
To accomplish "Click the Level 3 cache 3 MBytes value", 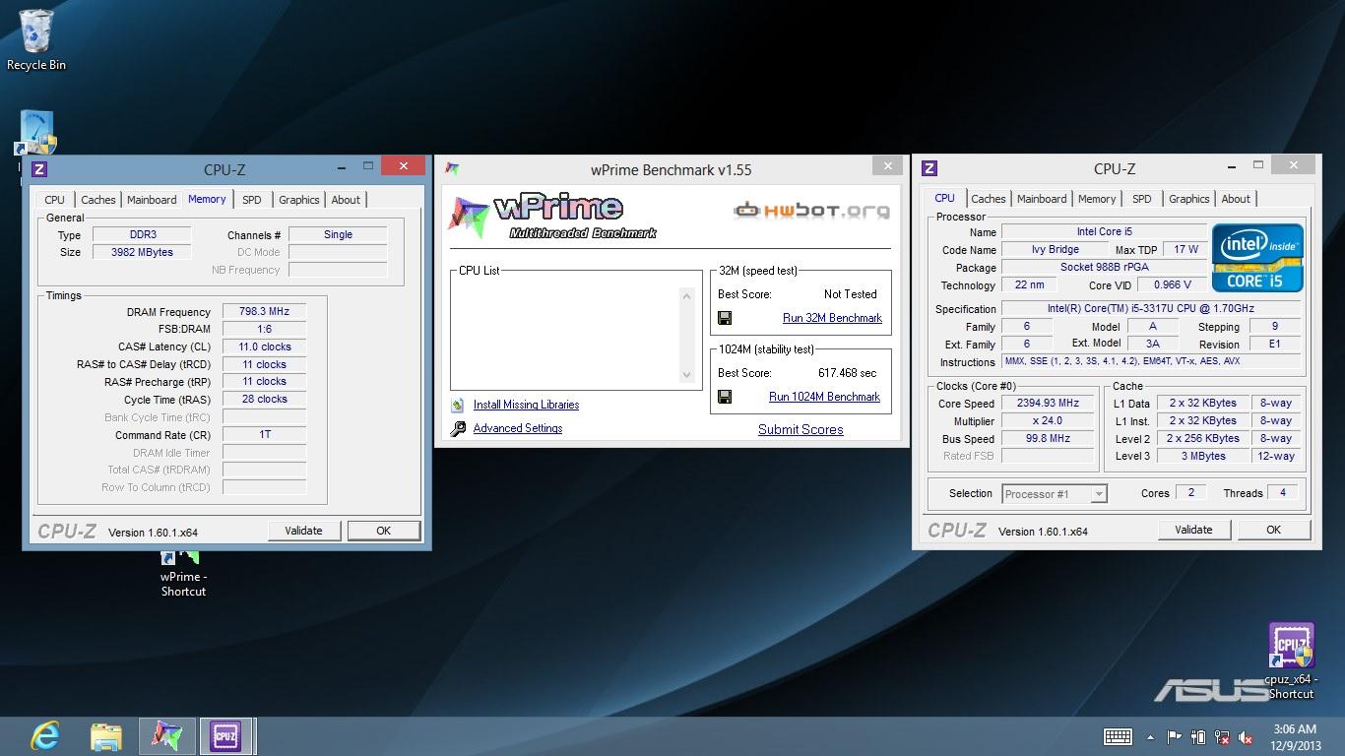I will tap(1204, 457).
